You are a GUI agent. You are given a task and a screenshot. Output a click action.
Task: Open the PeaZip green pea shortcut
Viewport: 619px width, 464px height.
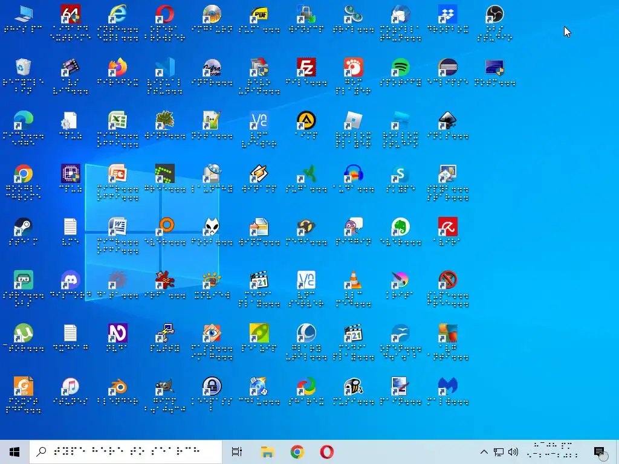pos(259,333)
